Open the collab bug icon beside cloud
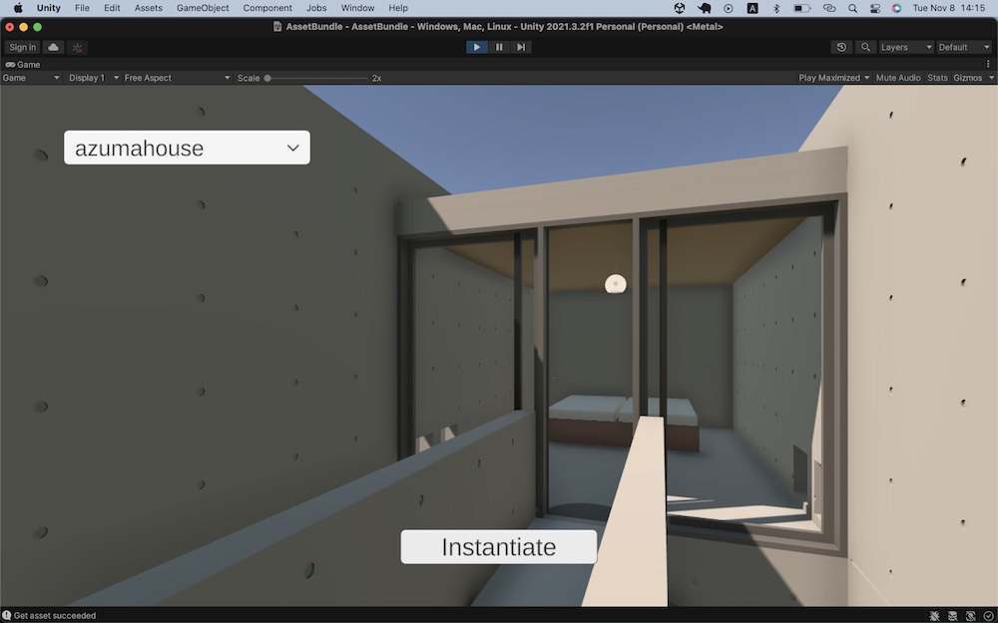998x623 pixels. (x=77, y=47)
